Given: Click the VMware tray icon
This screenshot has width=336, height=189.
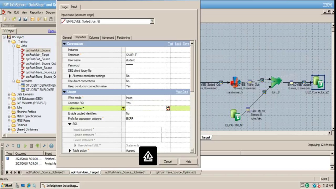Looking at the screenshot, I should tap(302, 186).
